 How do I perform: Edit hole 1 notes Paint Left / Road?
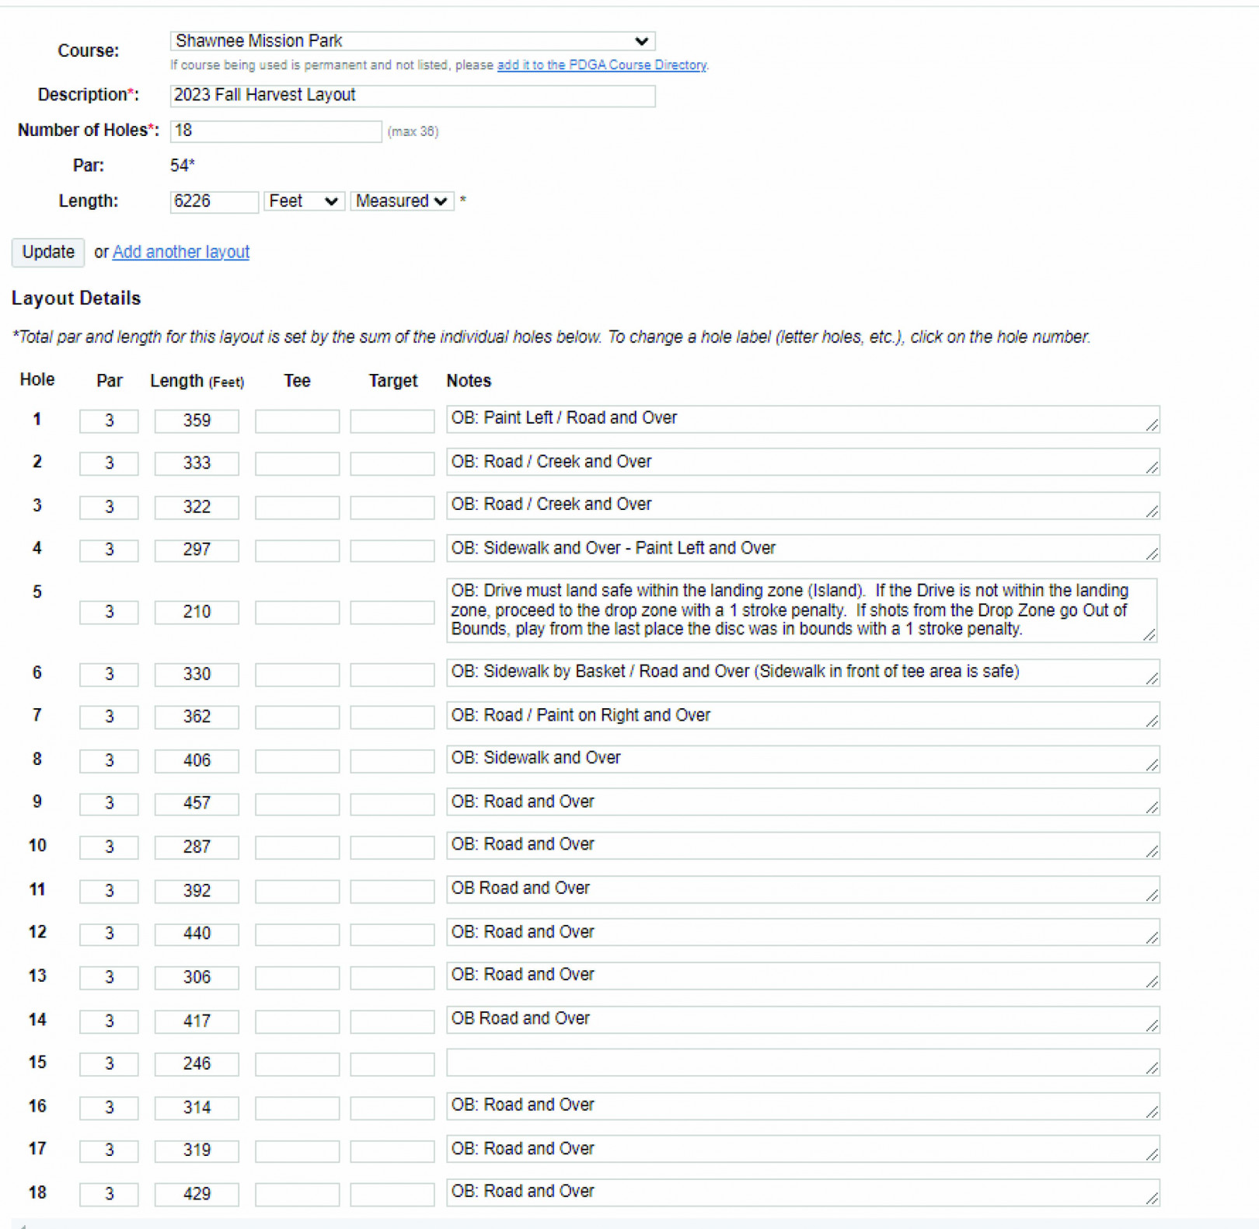pyautogui.click(x=803, y=419)
